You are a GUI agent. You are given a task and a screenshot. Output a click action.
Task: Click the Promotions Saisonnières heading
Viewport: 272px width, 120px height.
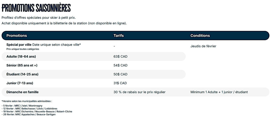coord(36,8)
